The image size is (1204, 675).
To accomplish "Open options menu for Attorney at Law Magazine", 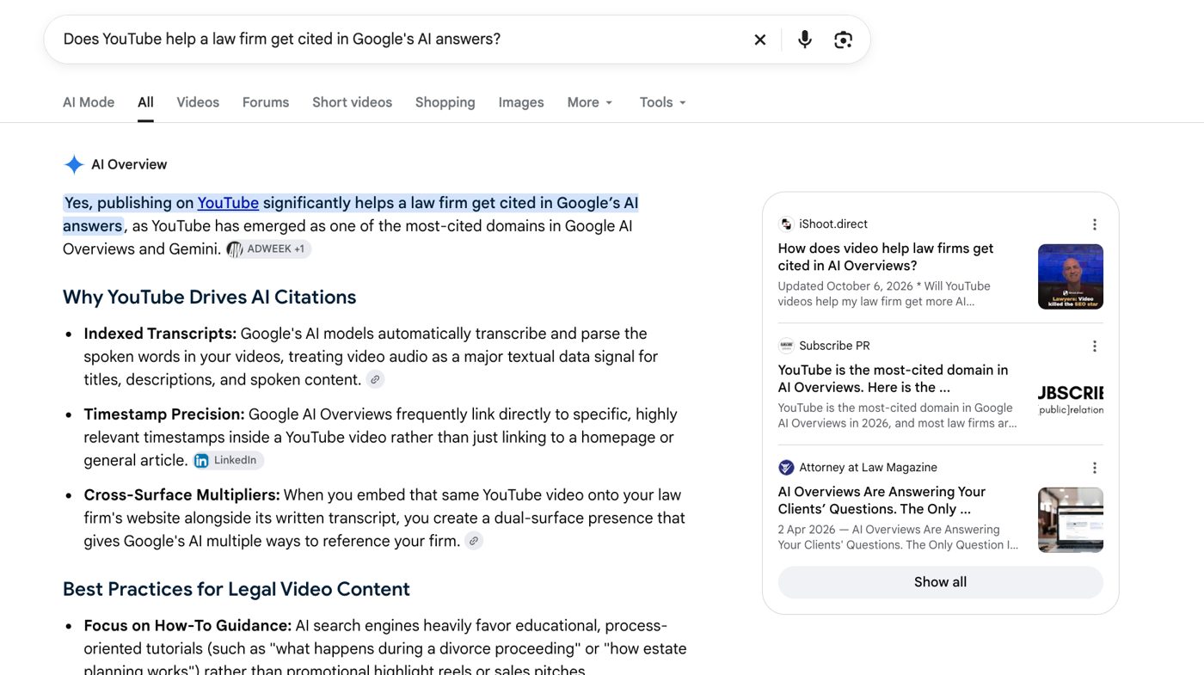I will (1095, 468).
